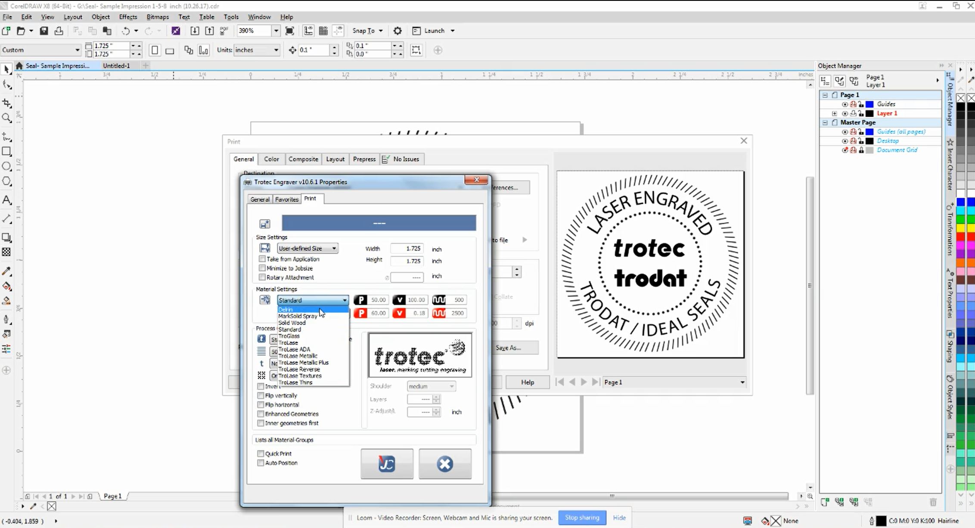Select the Ellipse tool in toolbox

(6, 167)
